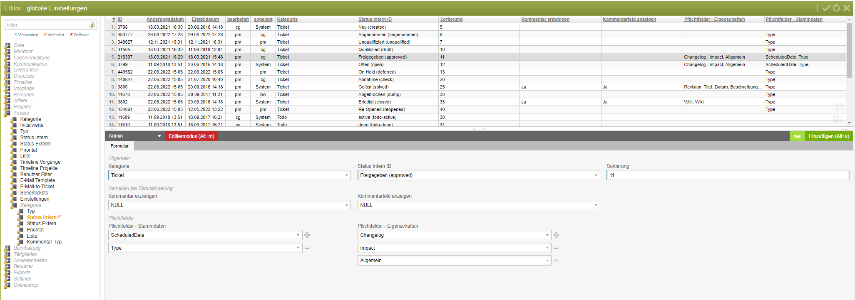Click the plus icon beside Changelog dropdown

(556, 235)
